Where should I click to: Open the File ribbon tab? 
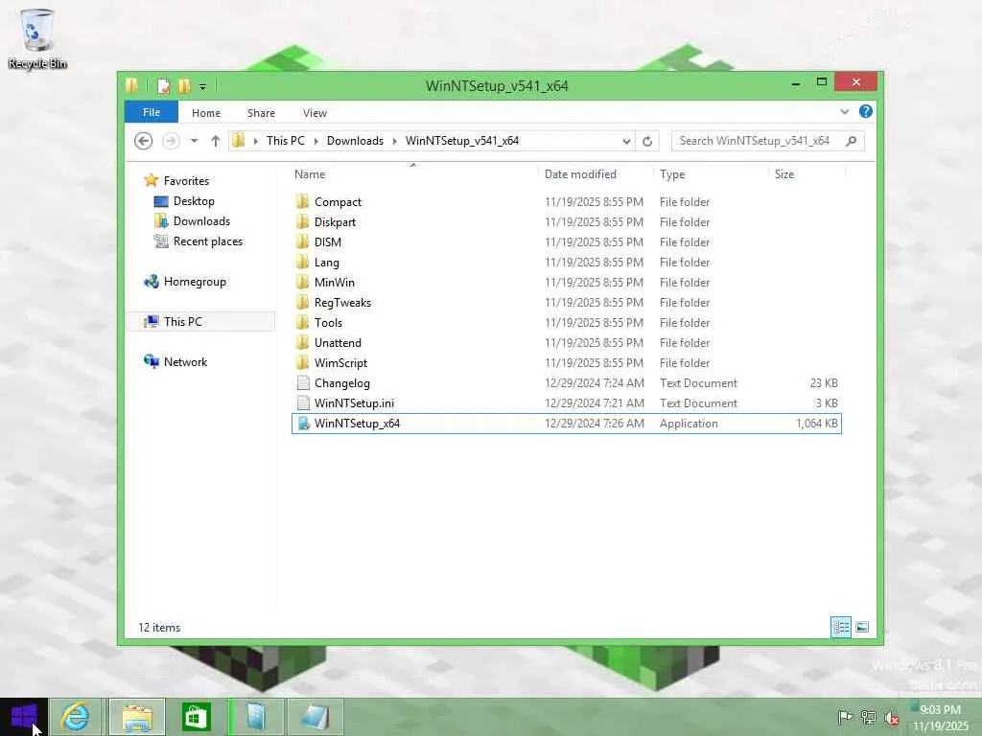tap(151, 113)
